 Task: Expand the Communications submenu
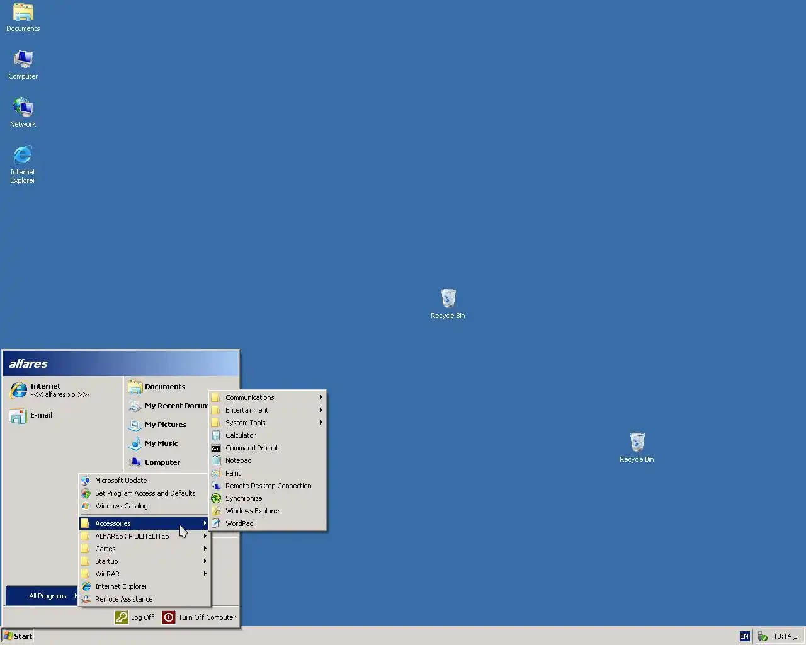(x=268, y=397)
